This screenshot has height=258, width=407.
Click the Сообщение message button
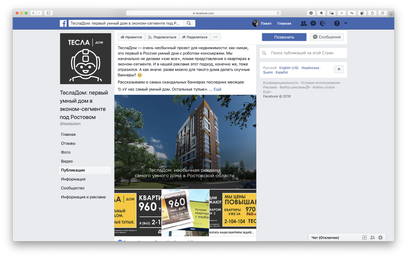tap(327, 37)
